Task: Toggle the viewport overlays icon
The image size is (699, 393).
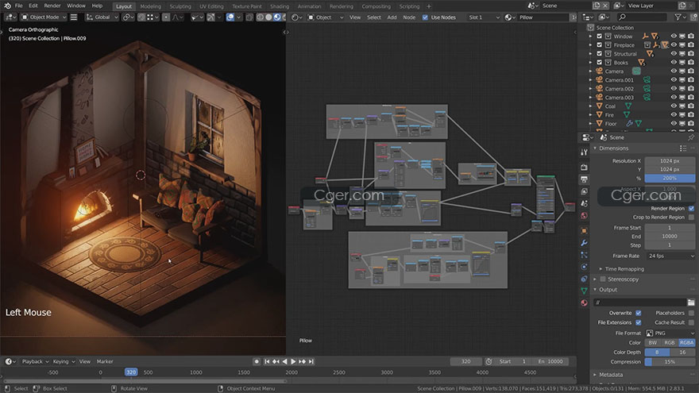Action: [x=230, y=17]
